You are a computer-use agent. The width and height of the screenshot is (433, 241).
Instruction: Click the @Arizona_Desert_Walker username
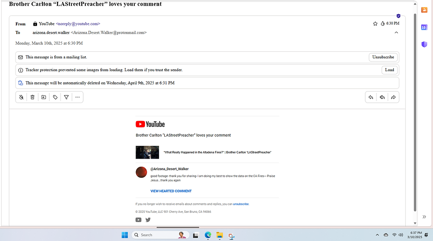pos(170,169)
